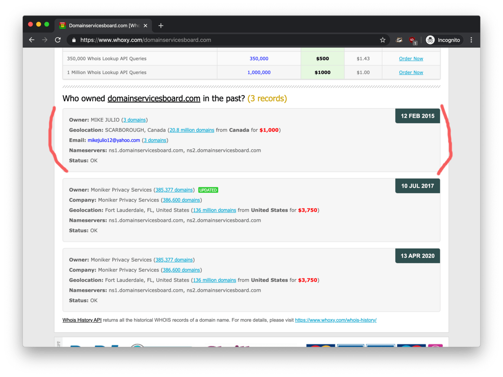Image resolution: width=503 pixels, height=377 pixels.
Task: Click the mikejulio12@yahoo.com email link
Action: tap(114, 140)
